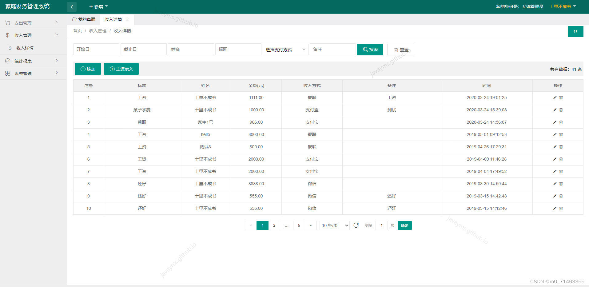Click the 添加 button
The image size is (589, 287).
point(88,69)
